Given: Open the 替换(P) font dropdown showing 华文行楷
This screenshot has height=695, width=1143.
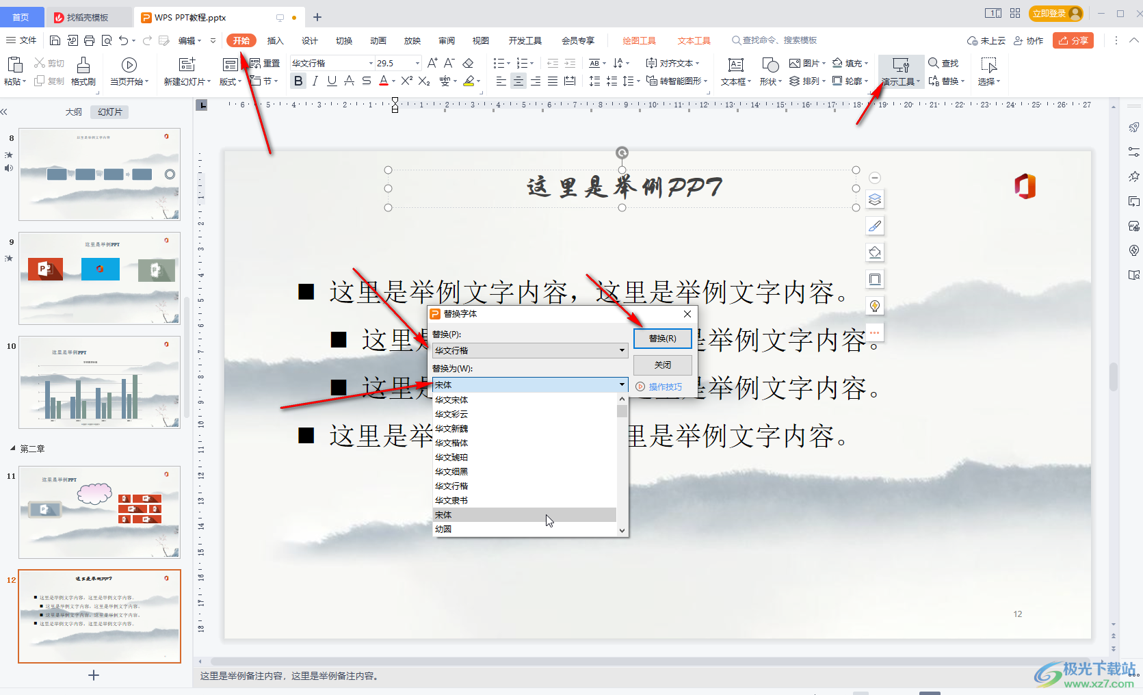Looking at the screenshot, I should point(621,351).
